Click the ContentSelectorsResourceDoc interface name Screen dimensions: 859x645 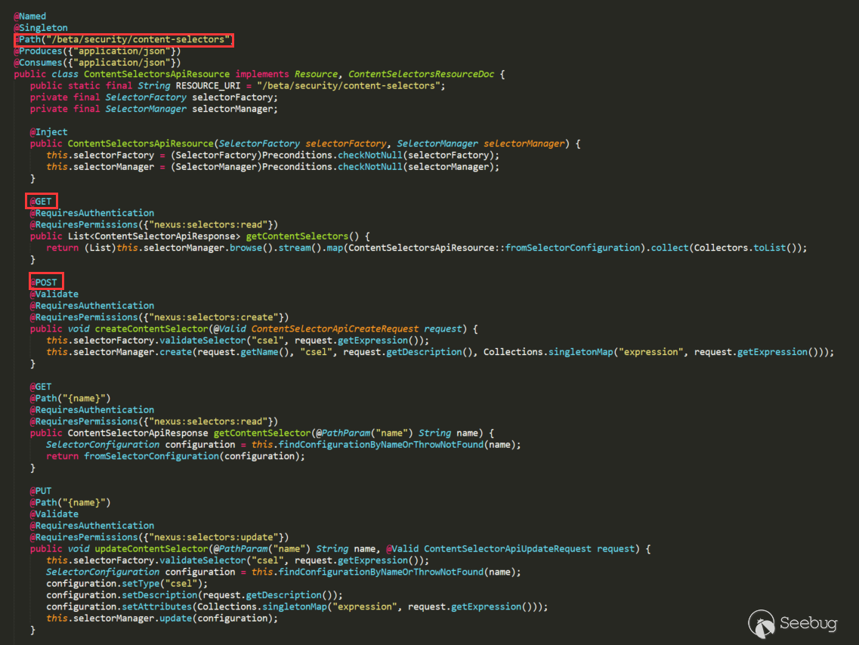[422, 74]
